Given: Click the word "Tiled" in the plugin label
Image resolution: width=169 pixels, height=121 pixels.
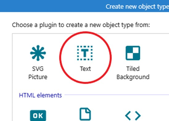Looking at the screenshot, I should [133, 69].
